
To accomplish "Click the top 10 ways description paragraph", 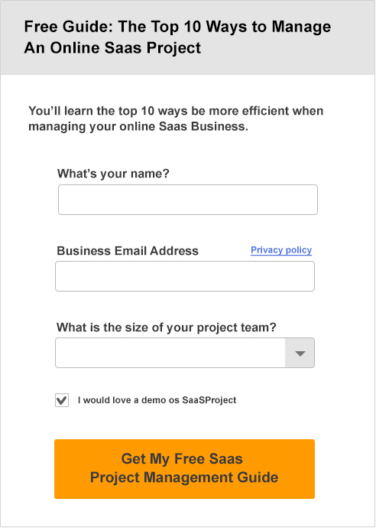I will click(x=176, y=119).
